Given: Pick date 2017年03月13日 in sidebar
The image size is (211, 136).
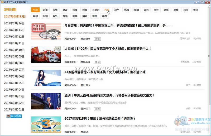Looking at the screenshot, I should 14,30.
